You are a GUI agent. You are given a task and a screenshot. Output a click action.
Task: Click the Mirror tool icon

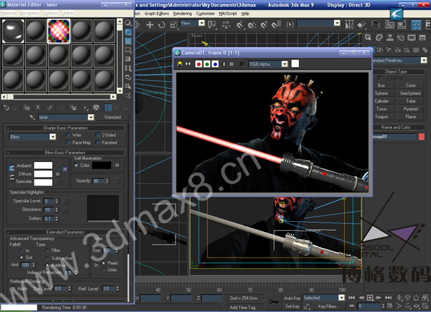[x=350, y=25]
